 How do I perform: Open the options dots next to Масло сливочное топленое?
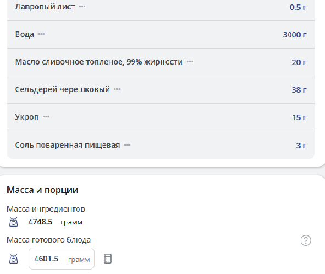pyautogui.click(x=190, y=62)
